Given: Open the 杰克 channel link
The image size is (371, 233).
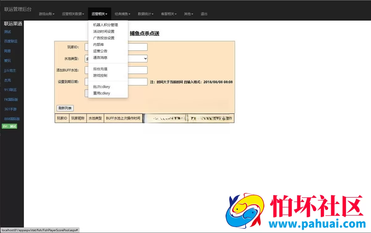Looking at the screenshot, I should 7,80.
